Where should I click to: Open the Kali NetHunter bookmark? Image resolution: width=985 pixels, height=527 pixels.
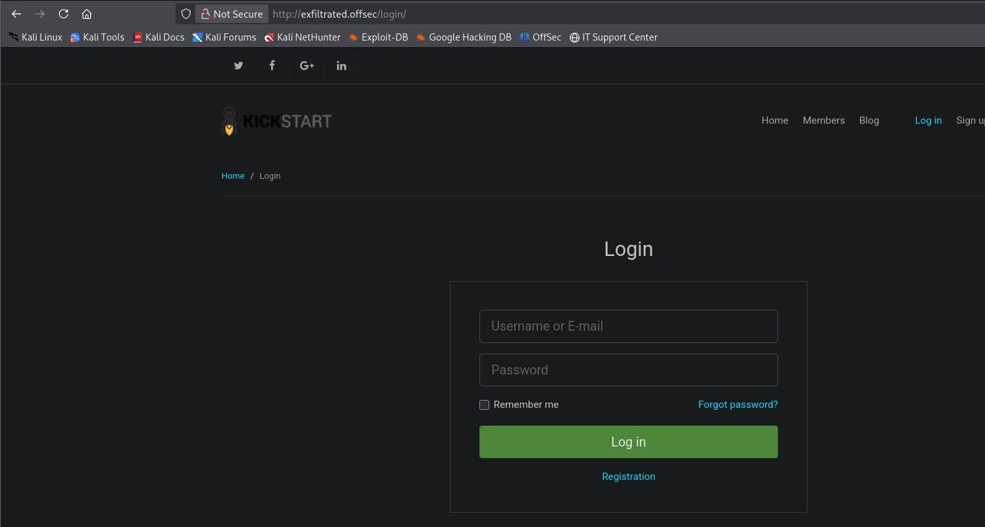coord(302,37)
